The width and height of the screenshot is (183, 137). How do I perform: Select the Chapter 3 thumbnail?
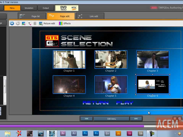tap(152, 60)
